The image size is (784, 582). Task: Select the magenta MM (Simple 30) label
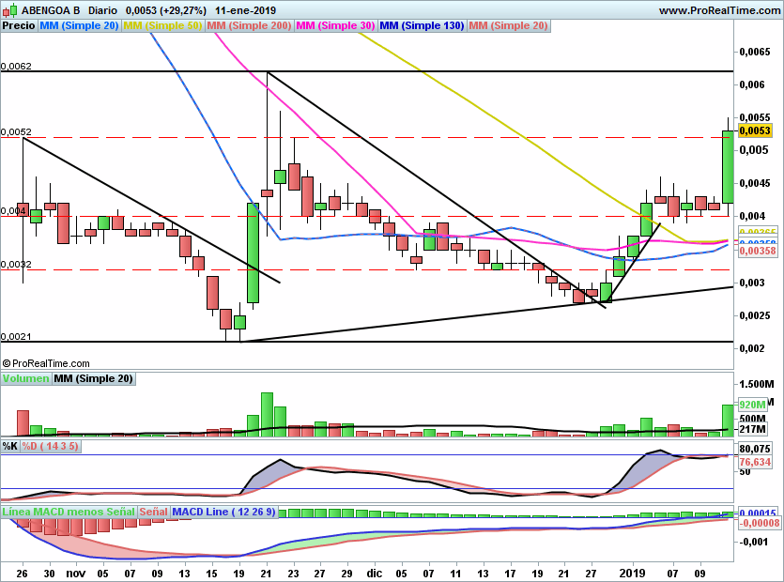pyautogui.click(x=335, y=25)
